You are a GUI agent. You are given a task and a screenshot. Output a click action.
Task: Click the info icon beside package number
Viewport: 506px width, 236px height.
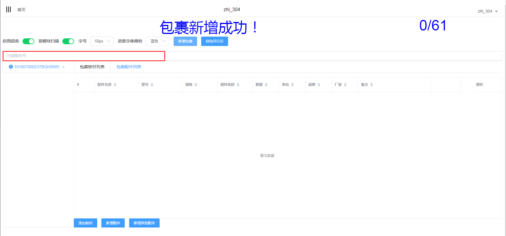click(x=11, y=67)
